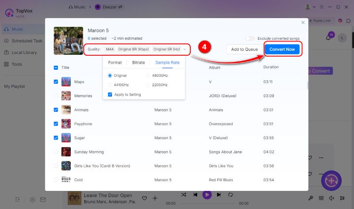This screenshot has height=209, width=354.
Task: Uncheck the Maps song checkbox
Action: click(56, 82)
